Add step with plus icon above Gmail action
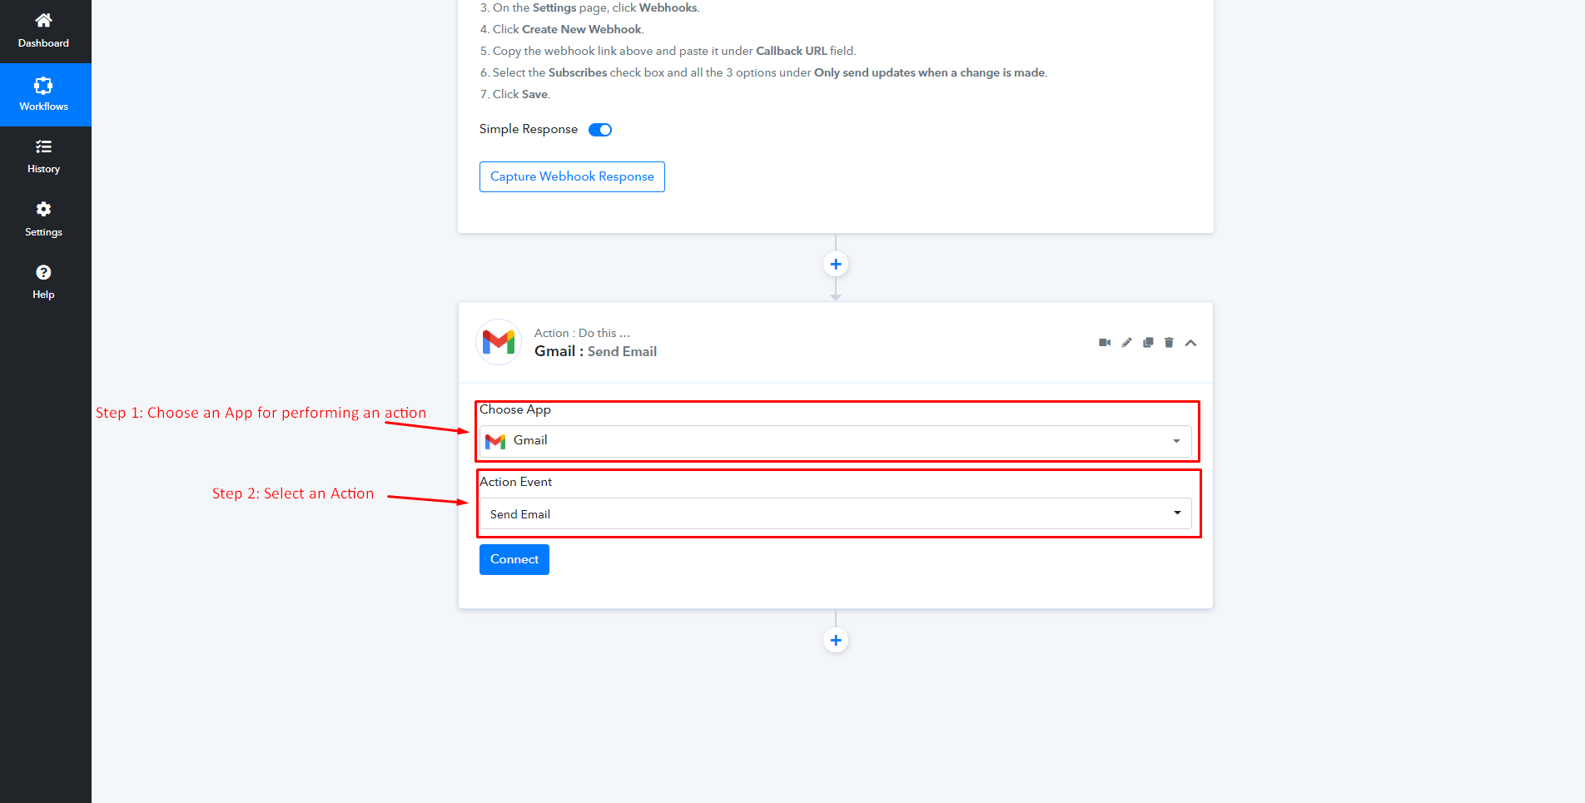This screenshot has width=1585, height=803. point(836,265)
